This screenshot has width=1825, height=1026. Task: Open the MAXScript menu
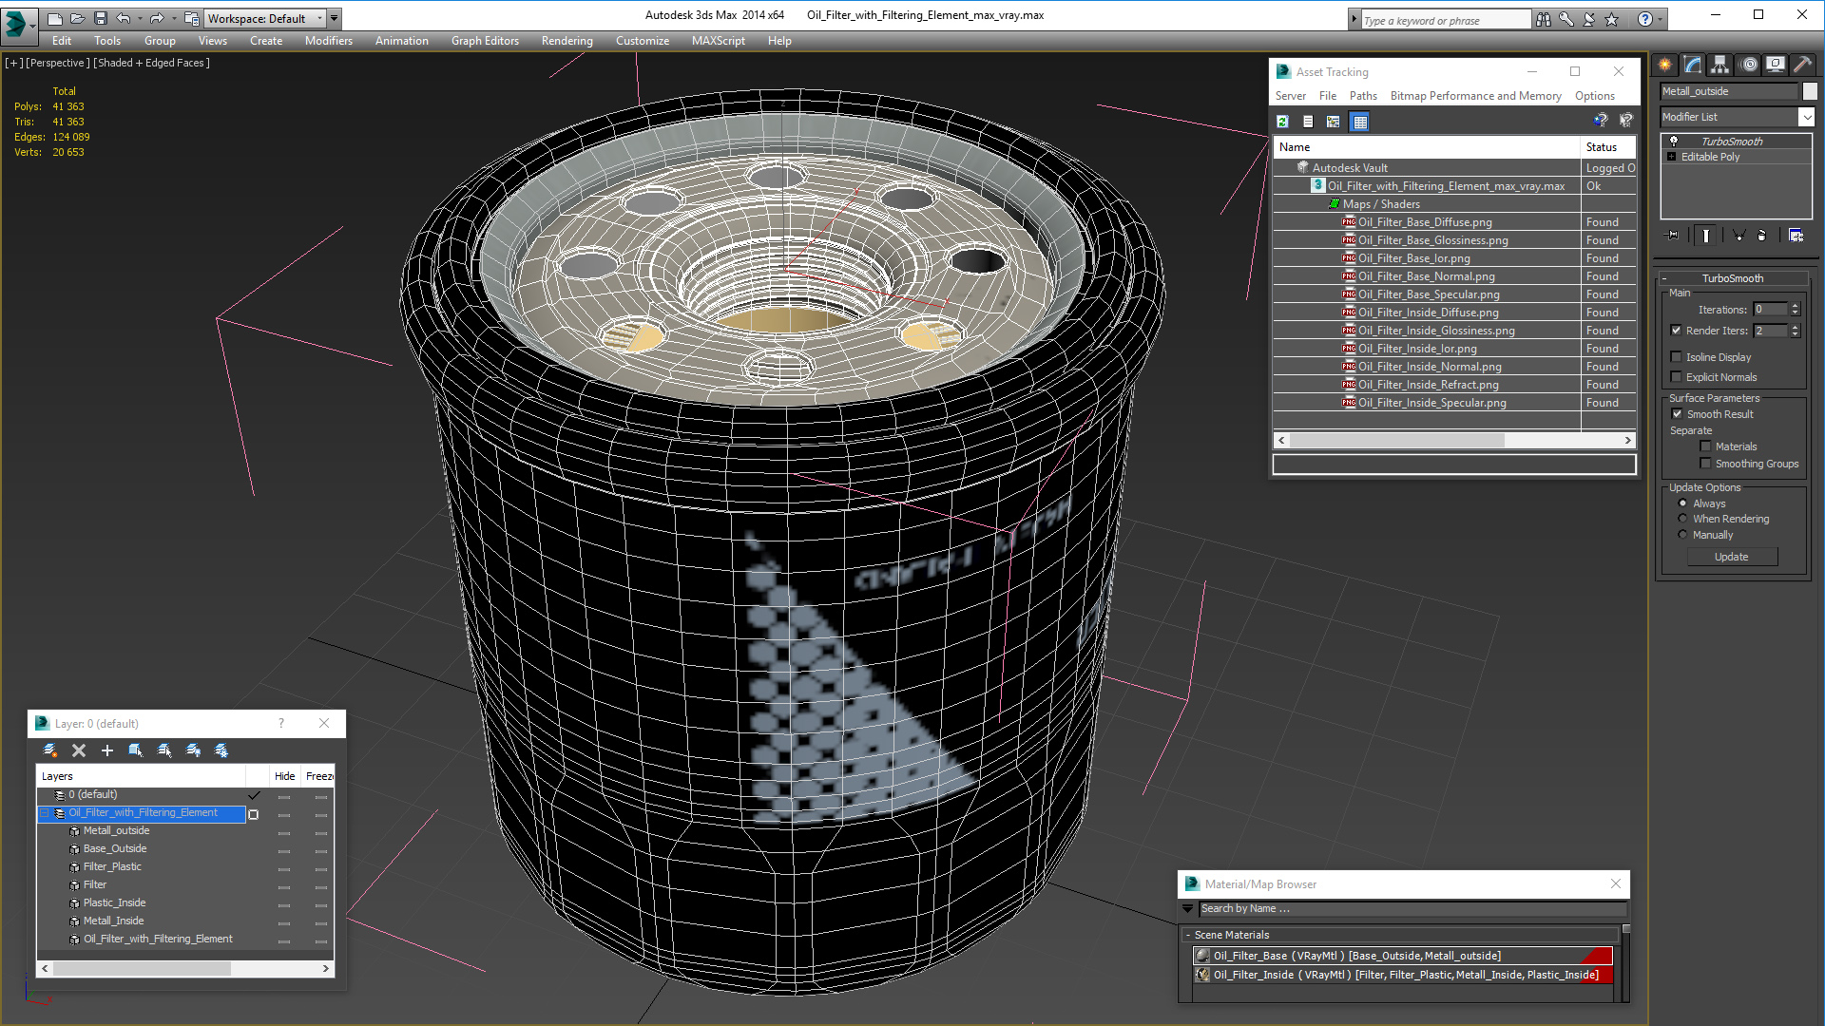(718, 41)
